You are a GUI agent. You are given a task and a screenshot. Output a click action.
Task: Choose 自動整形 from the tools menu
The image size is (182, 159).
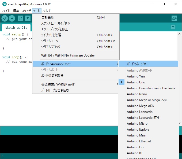click(76, 17)
